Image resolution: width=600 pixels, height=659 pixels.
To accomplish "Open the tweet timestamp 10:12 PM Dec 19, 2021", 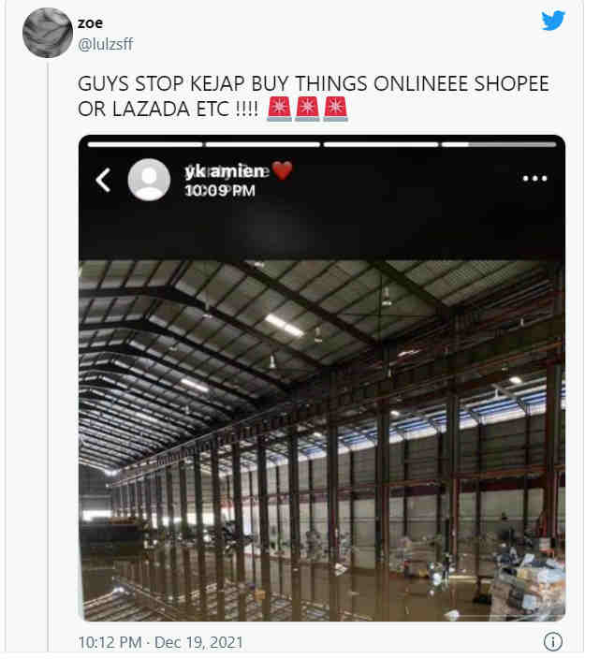I will click(x=160, y=642).
